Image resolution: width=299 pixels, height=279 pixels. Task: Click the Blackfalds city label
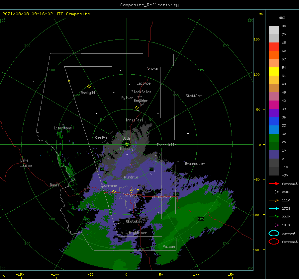coord(141,92)
